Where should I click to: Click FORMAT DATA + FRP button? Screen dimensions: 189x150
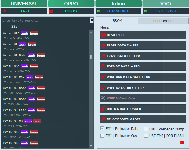[143, 66]
